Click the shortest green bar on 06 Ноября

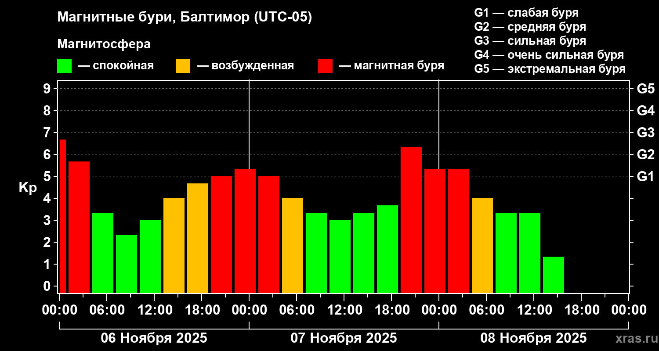click(x=127, y=264)
